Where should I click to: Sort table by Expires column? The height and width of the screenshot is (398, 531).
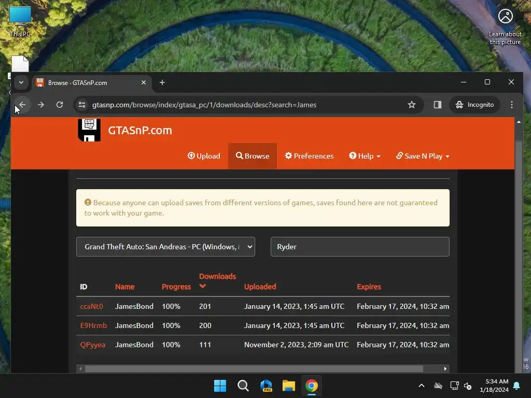click(369, 287)
